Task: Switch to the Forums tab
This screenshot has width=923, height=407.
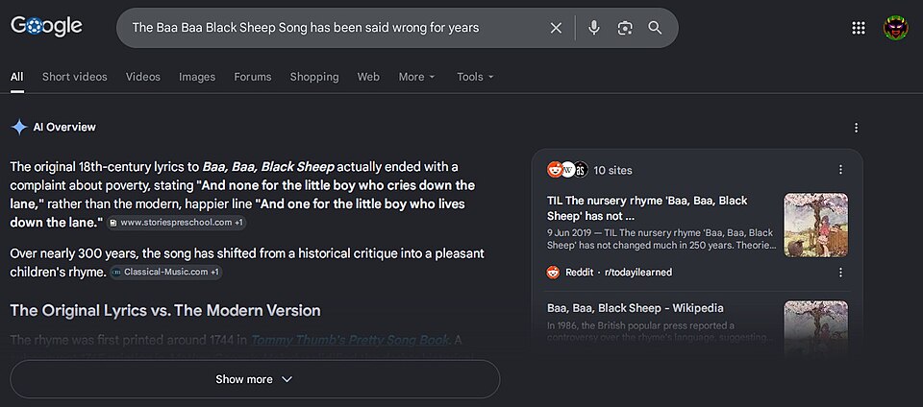Action: click(253, 77)
